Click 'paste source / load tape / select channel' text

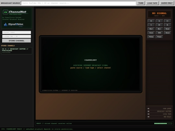pyautogui.click(x=90, y=68)
